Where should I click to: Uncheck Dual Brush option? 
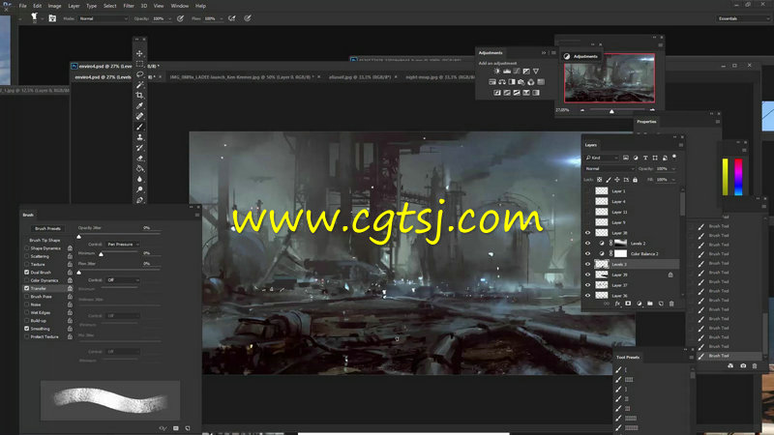coord(27,273)
